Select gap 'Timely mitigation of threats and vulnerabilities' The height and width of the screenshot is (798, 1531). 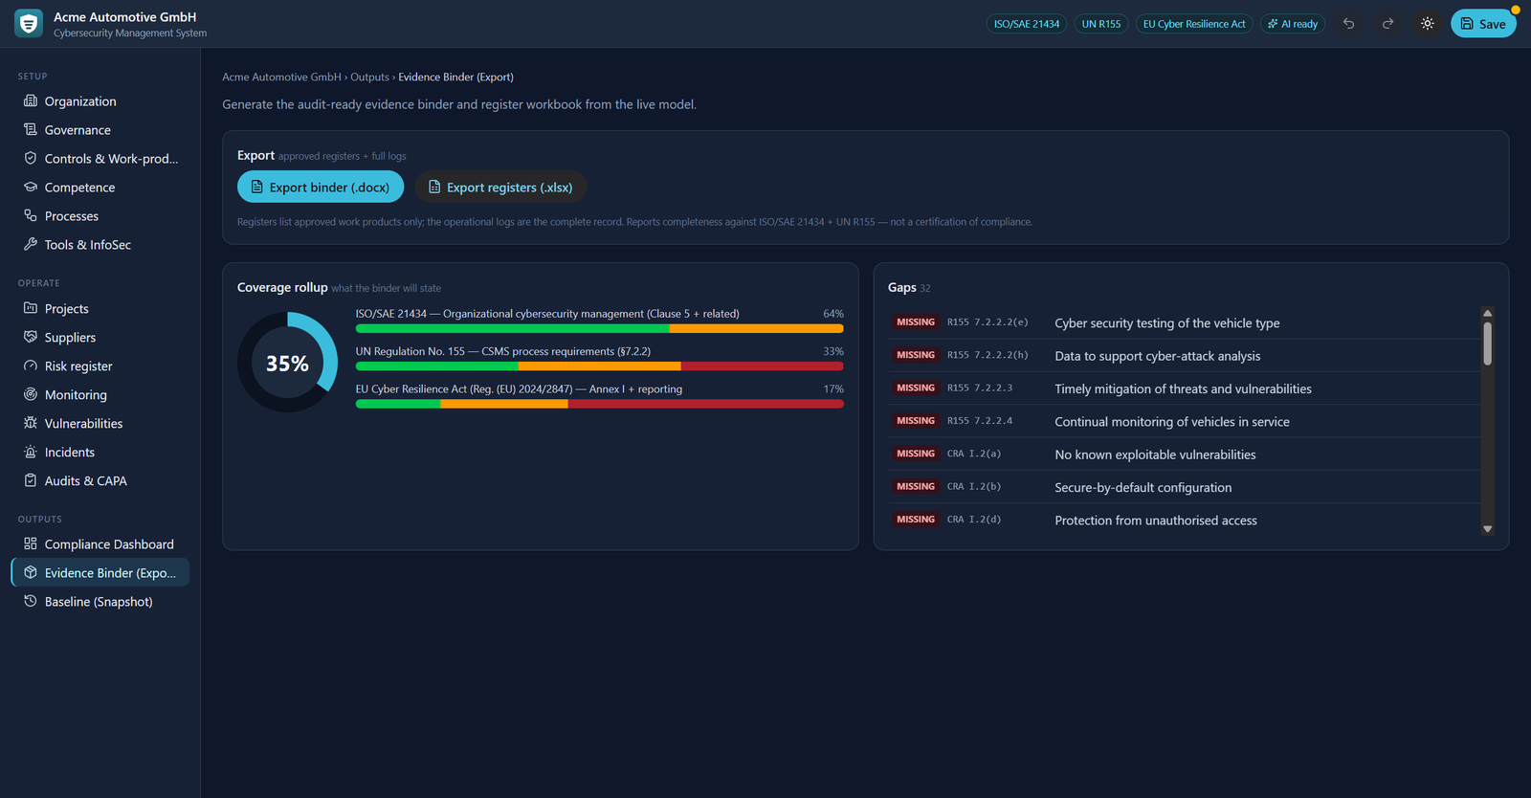pyautogui.click(x=1184, y=388)
